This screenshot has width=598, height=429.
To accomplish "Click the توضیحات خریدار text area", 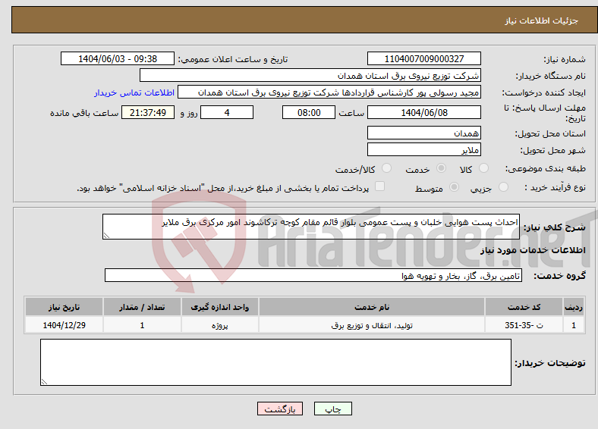I will click(x=275, y=362).
